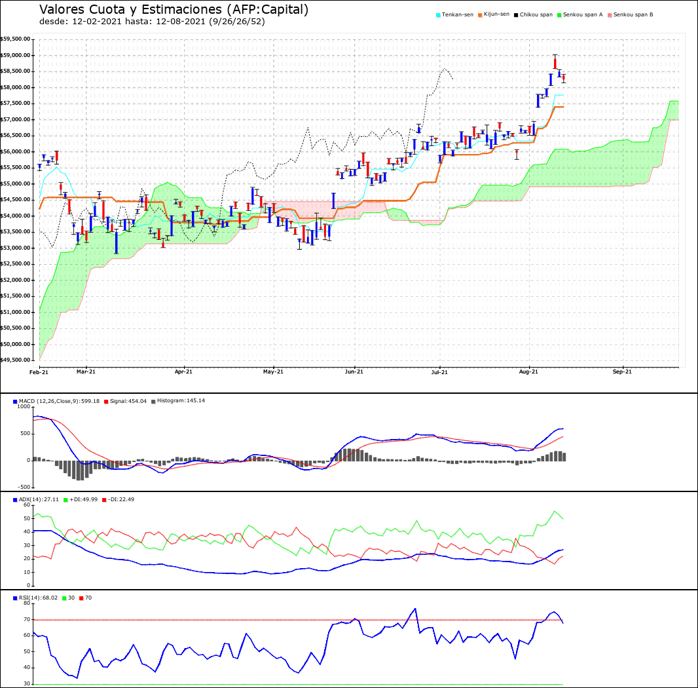Image resolution: width=698 pixels, height=688 pixels.
Task: Click the gray Histogram legend marker
Action: (153, 402)
